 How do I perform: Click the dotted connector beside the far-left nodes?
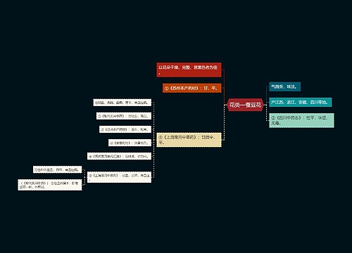84,177
